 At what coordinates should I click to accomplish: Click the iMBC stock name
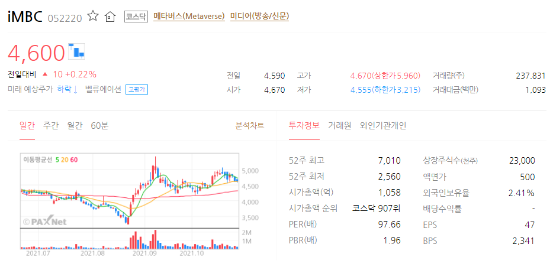click(25, 17)
